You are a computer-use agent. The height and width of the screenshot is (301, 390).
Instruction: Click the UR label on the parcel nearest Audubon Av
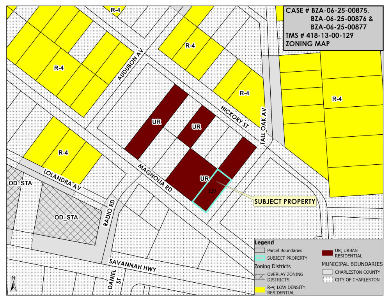point(156,122)
